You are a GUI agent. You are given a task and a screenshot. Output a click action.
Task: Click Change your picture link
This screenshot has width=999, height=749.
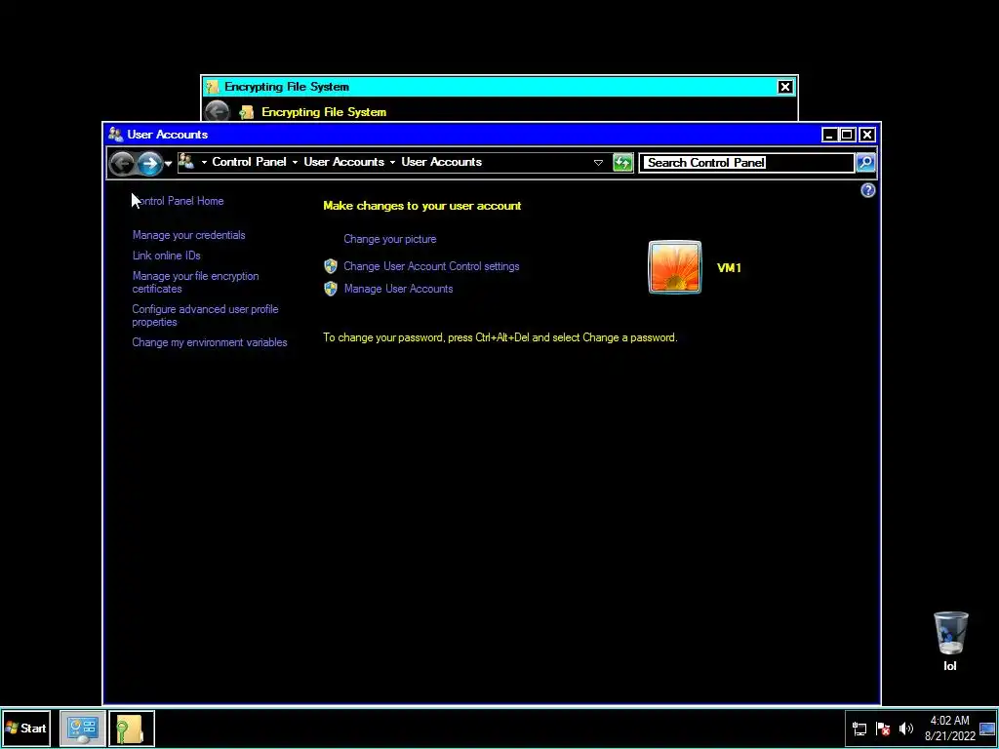point(390,239)
